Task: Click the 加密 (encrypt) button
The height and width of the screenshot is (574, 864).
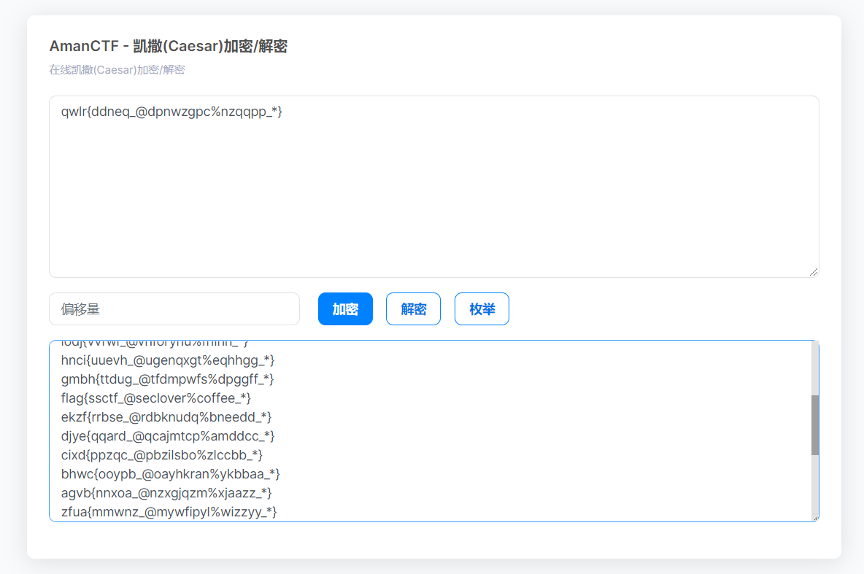Action: click(x=345, y=309)
